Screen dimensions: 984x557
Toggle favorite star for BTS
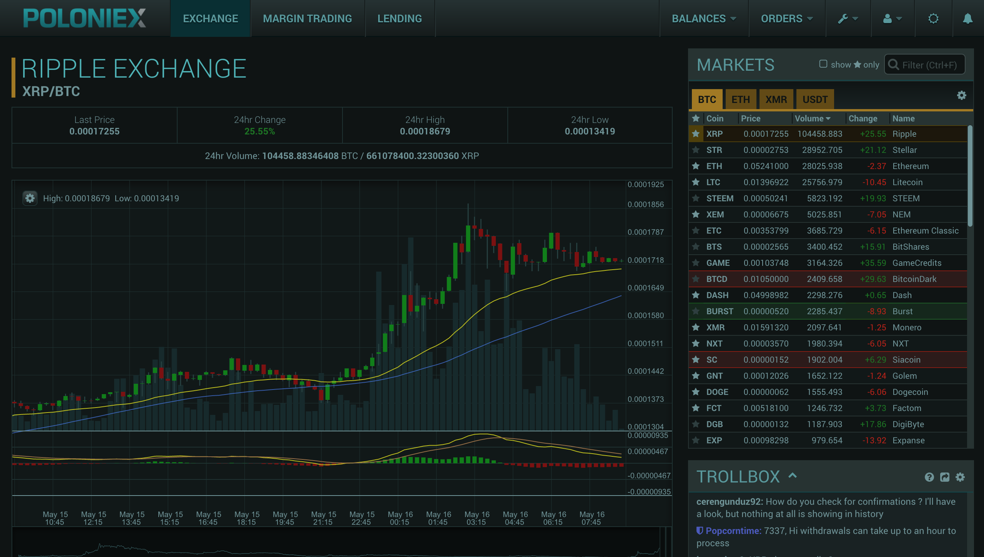pyautogui.click(x=696, y=247)
